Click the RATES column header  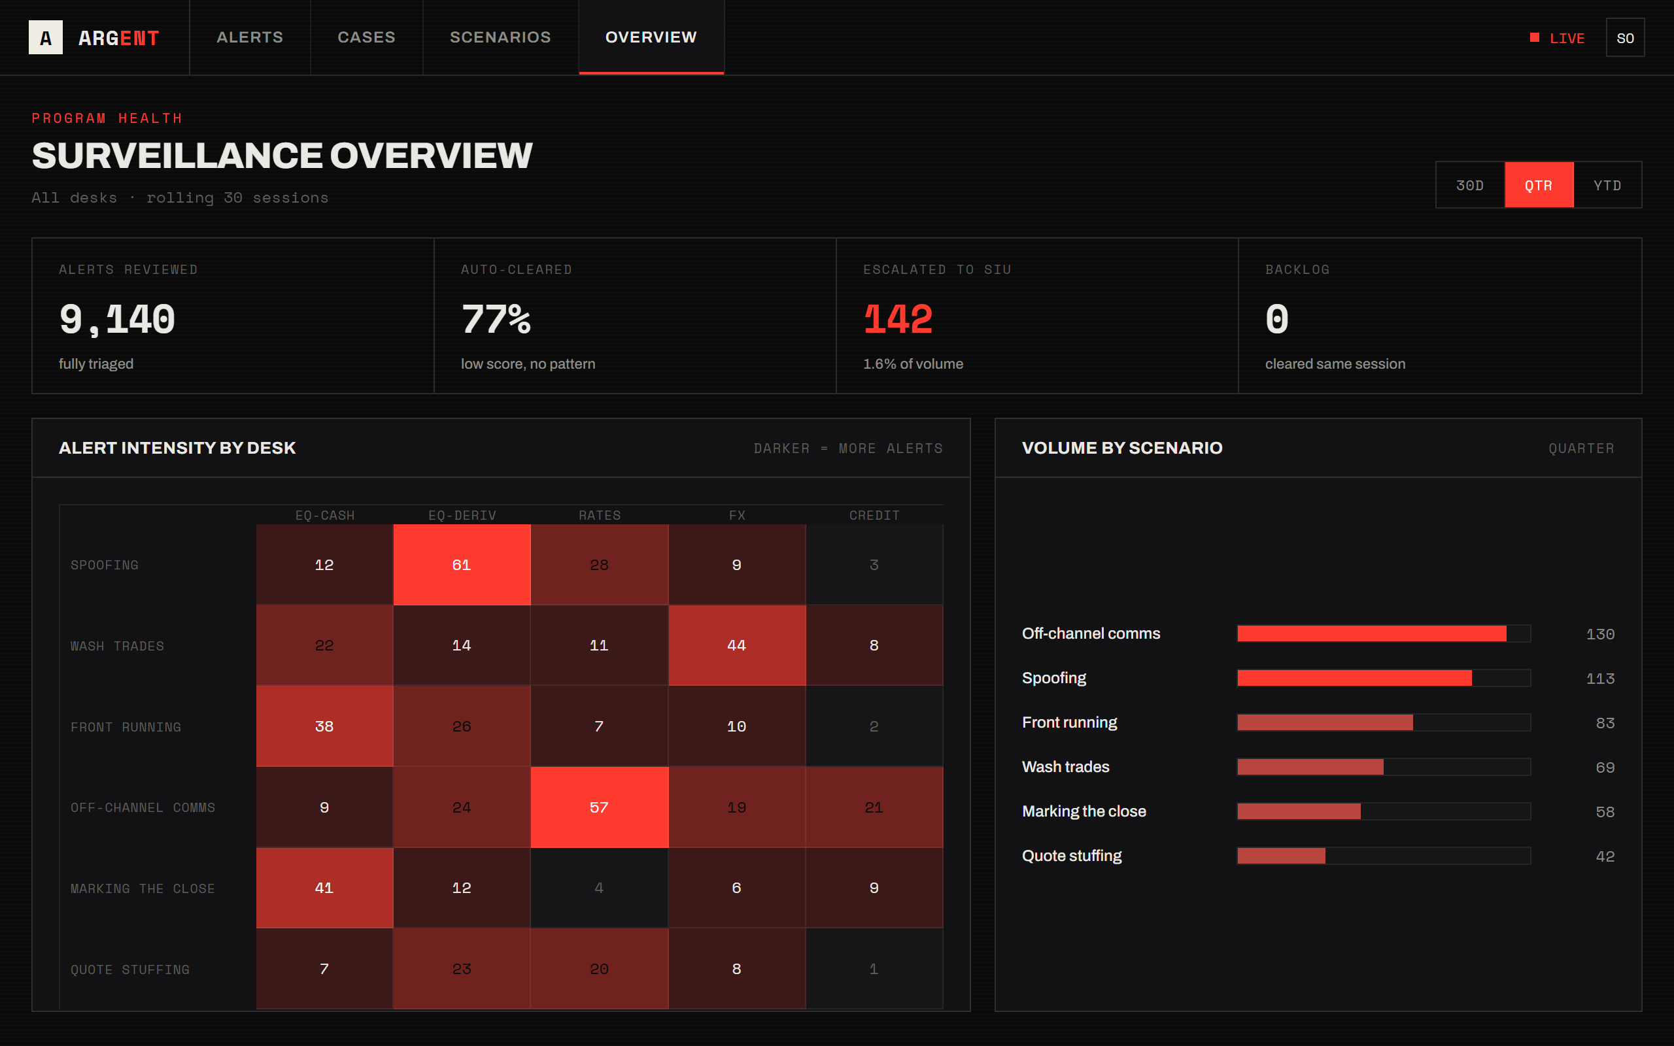point(600,515)
